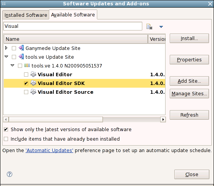Click the horizontal scrollbar thumb

pos(56,119)
